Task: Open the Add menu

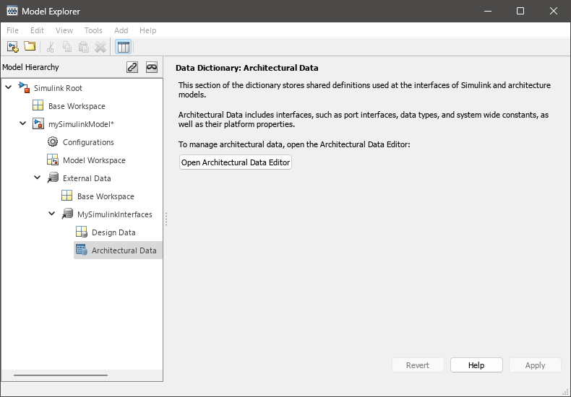Action: 121,30
